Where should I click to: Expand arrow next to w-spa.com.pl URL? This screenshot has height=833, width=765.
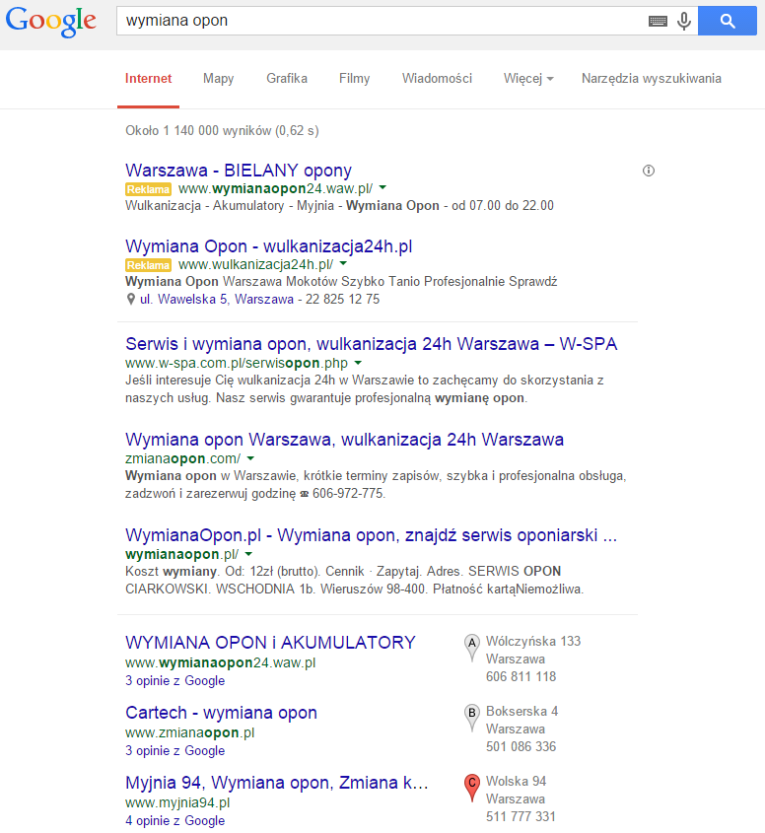point(358,363)
